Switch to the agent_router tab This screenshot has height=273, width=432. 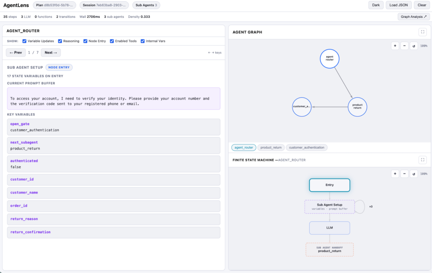(244, 147)
